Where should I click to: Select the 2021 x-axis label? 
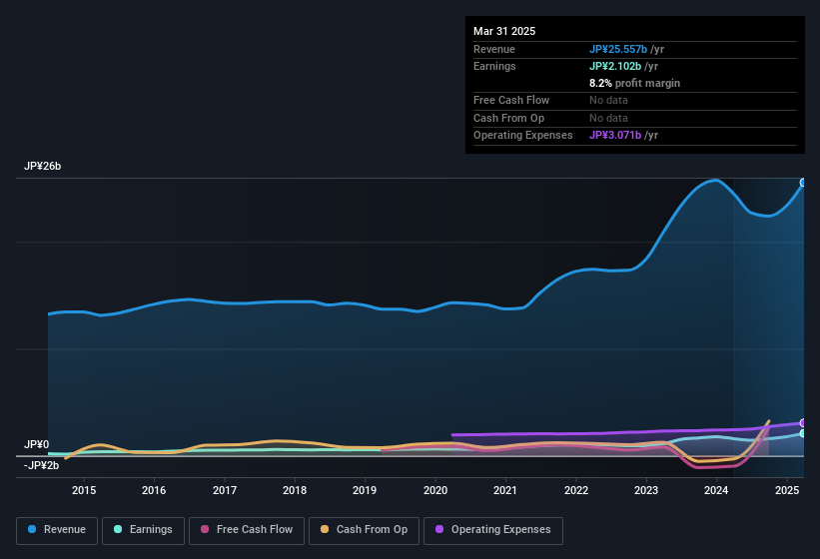[x=505, y=490]
